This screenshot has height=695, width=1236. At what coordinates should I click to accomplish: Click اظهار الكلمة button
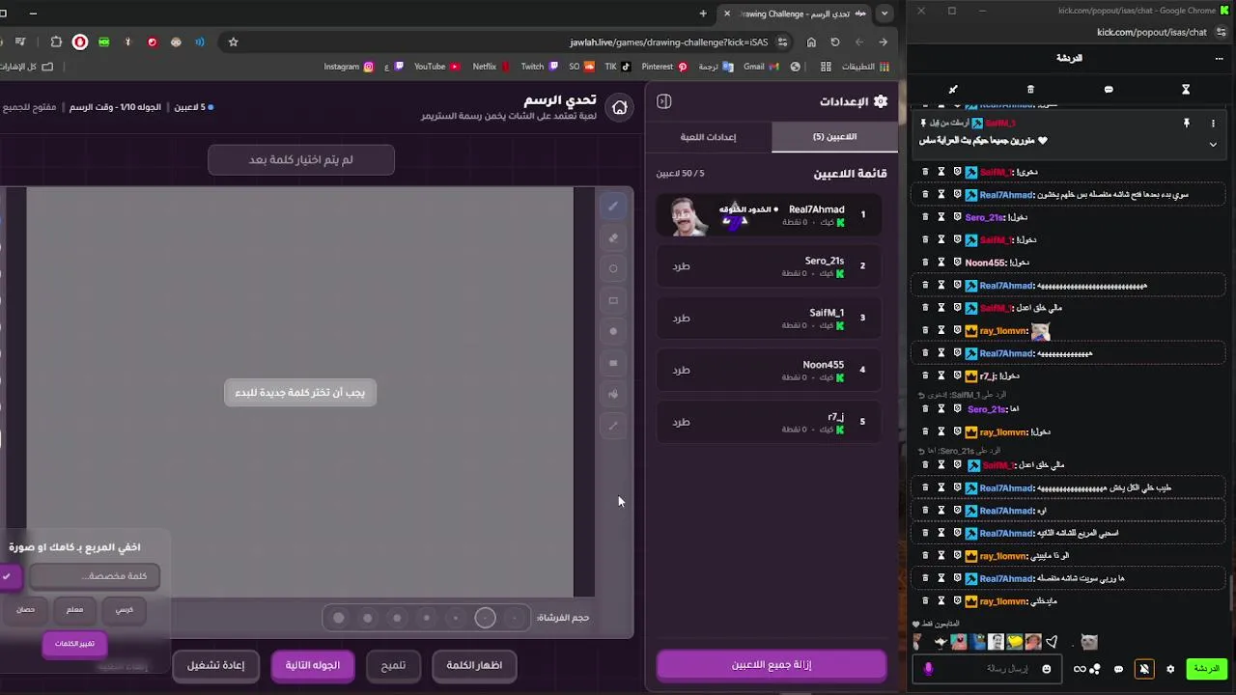[474, 665]
